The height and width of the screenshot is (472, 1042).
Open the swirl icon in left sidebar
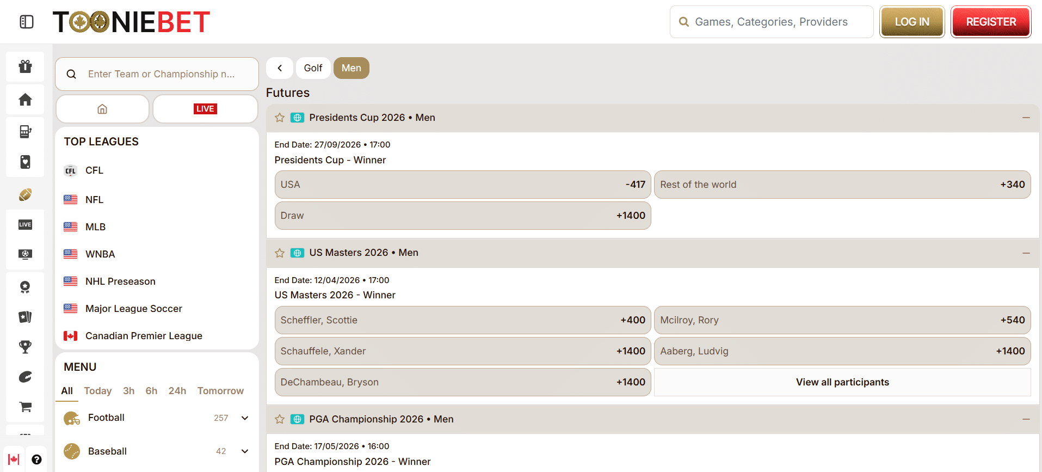tap(25, 377)
